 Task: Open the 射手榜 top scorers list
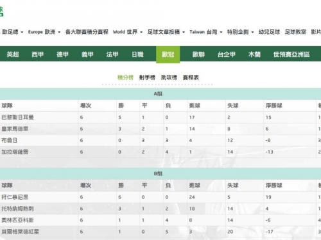147,77
